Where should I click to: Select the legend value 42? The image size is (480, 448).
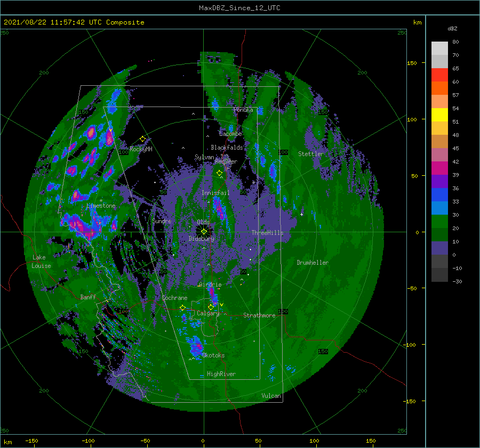point(455,162)
